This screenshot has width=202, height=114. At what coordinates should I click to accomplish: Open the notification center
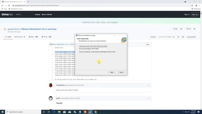click(199, 112)
